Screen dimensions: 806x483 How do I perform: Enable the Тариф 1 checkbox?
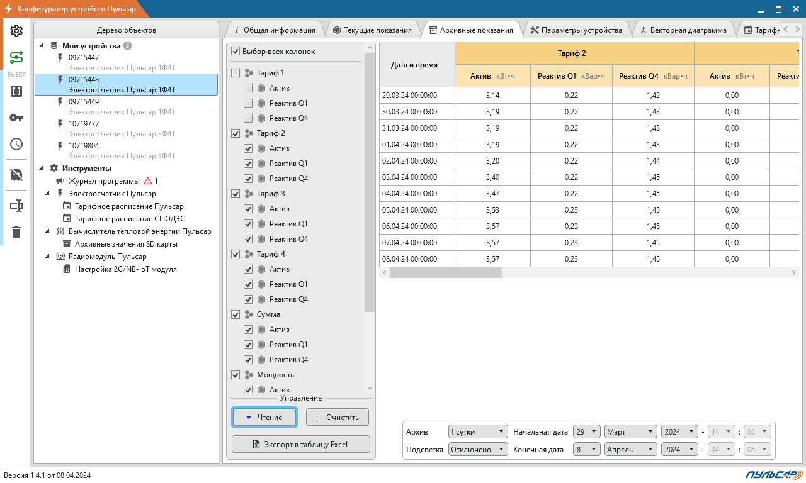tap(236, 73)
